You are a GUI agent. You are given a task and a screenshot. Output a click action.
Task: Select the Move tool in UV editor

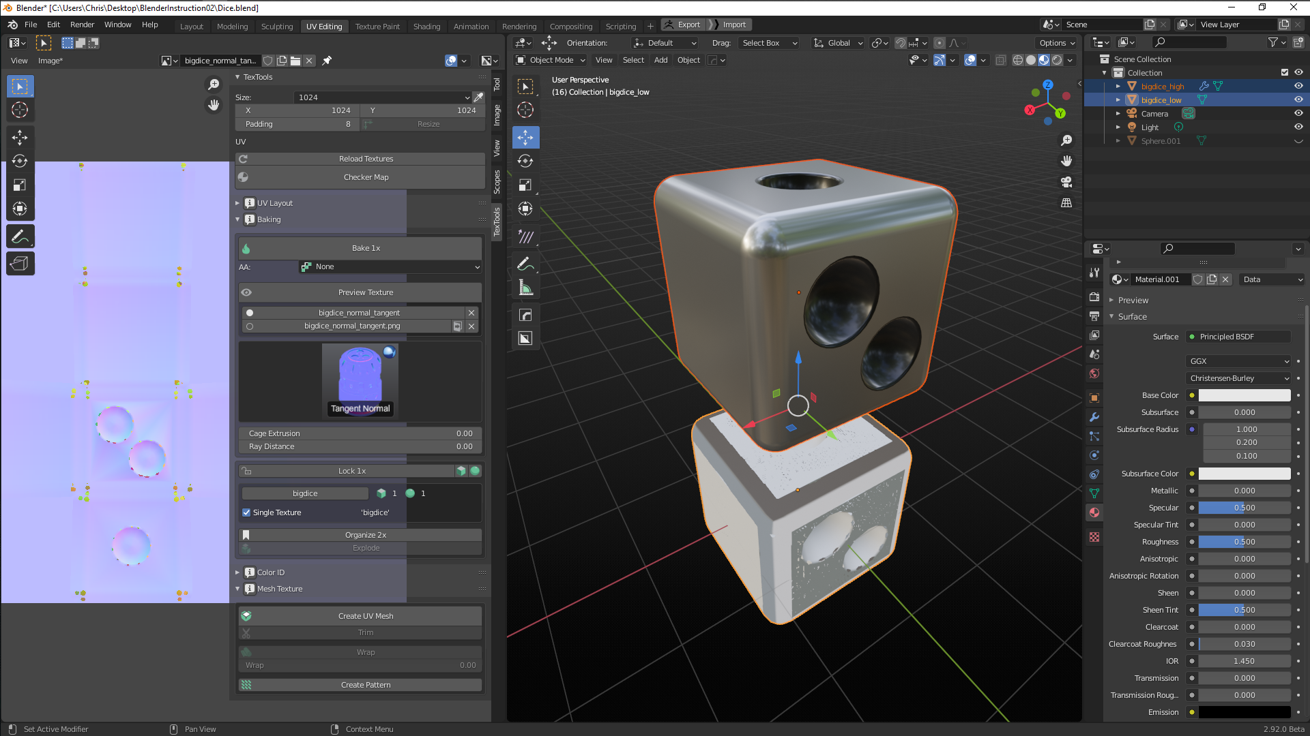coord(20,138)
